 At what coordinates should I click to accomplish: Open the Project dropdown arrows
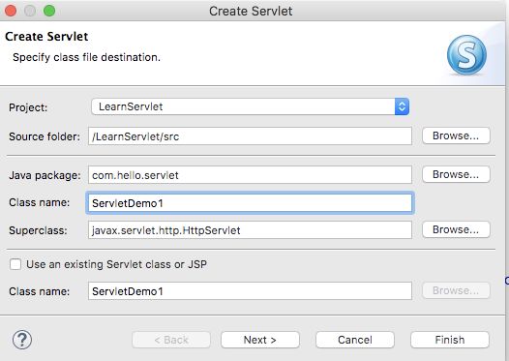[x=402, y=106]
